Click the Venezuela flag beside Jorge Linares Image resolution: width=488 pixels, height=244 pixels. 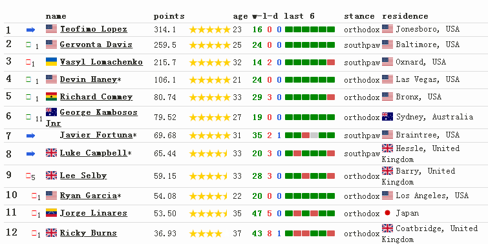51,212
